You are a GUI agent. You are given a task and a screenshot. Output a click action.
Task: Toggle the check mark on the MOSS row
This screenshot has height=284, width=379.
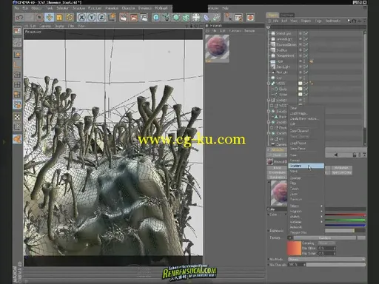tap(306, 84)
